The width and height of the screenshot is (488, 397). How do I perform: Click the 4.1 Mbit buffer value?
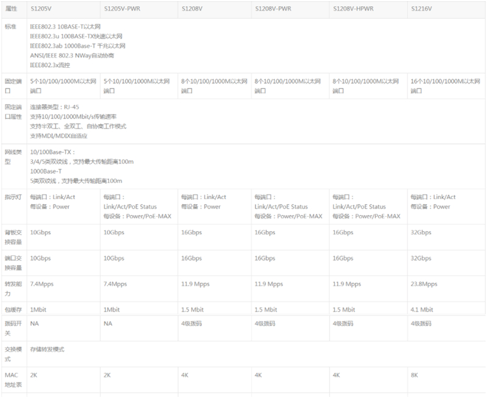[x=422, y=310]
